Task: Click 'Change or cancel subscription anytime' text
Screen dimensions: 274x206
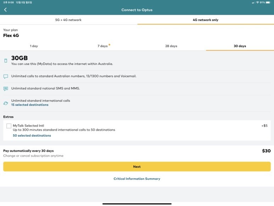Action: click(33, 156)
